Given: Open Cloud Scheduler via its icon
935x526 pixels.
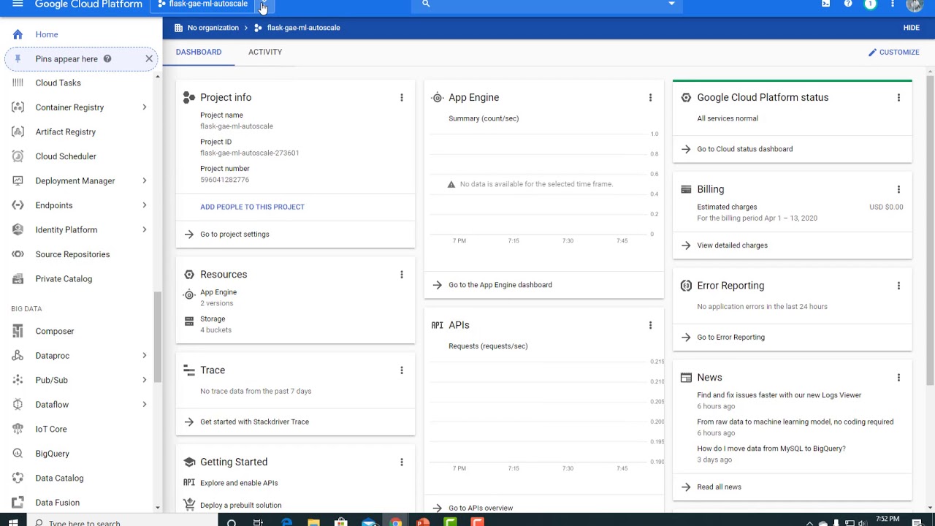Looking at the screenshot, I should (x=18, y=156).
